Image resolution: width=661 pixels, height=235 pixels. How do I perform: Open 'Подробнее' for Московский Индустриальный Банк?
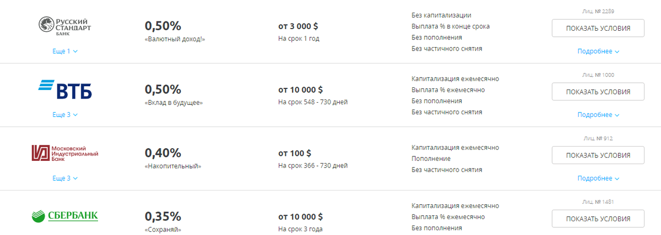click(598, 178)
